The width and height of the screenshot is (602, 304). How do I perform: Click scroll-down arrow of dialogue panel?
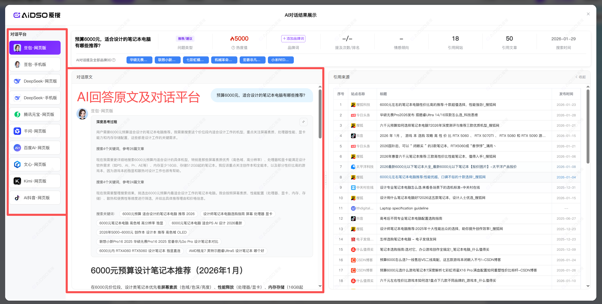coord(320,286)
